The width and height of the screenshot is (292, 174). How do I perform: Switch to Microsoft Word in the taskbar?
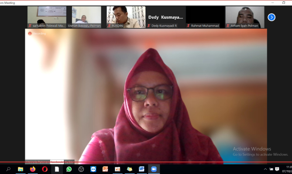pos(141,169)
